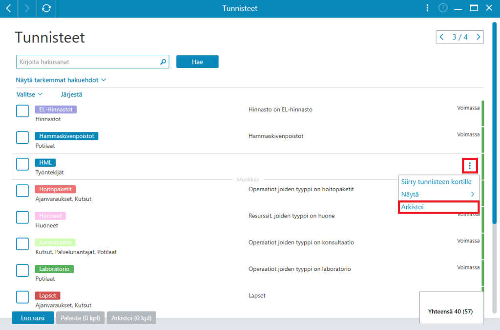The height and width of the screenshot is (330, 500).
Task: Click Järjestä sort link
Action: coord(71,94)
